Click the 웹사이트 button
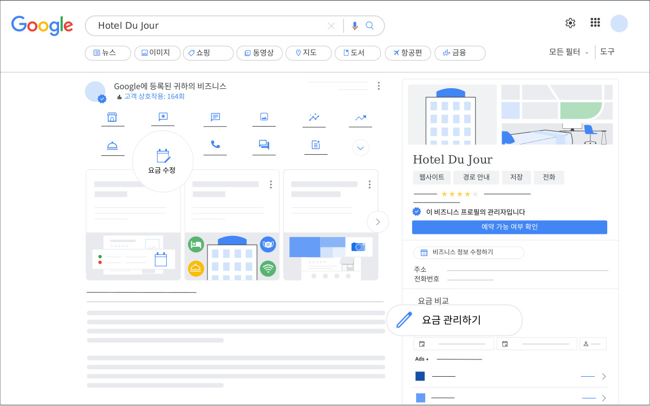 432,177
